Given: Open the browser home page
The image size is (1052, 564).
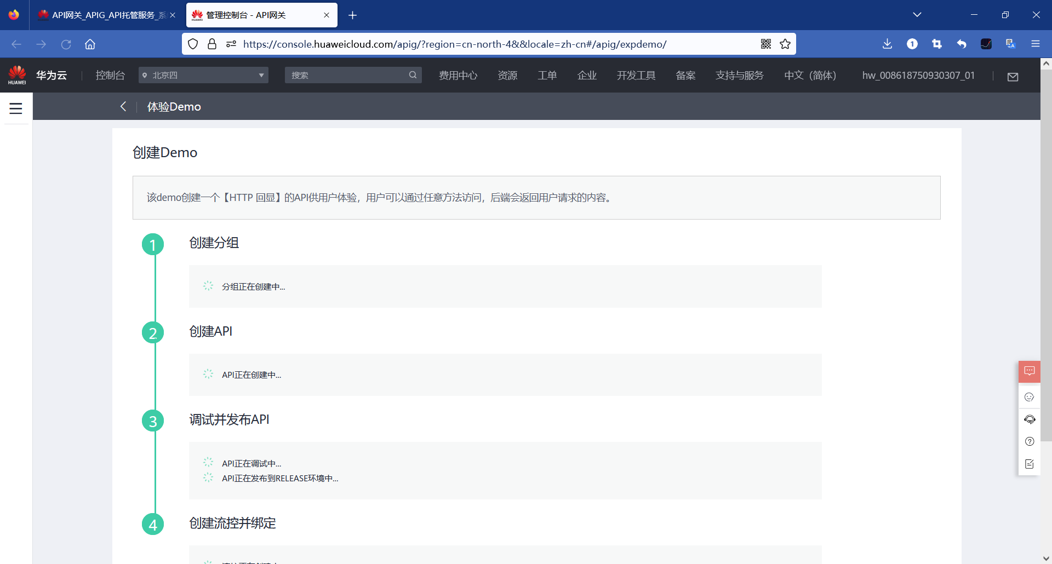Looking at the screenshot, I should [x=90, y=44].
